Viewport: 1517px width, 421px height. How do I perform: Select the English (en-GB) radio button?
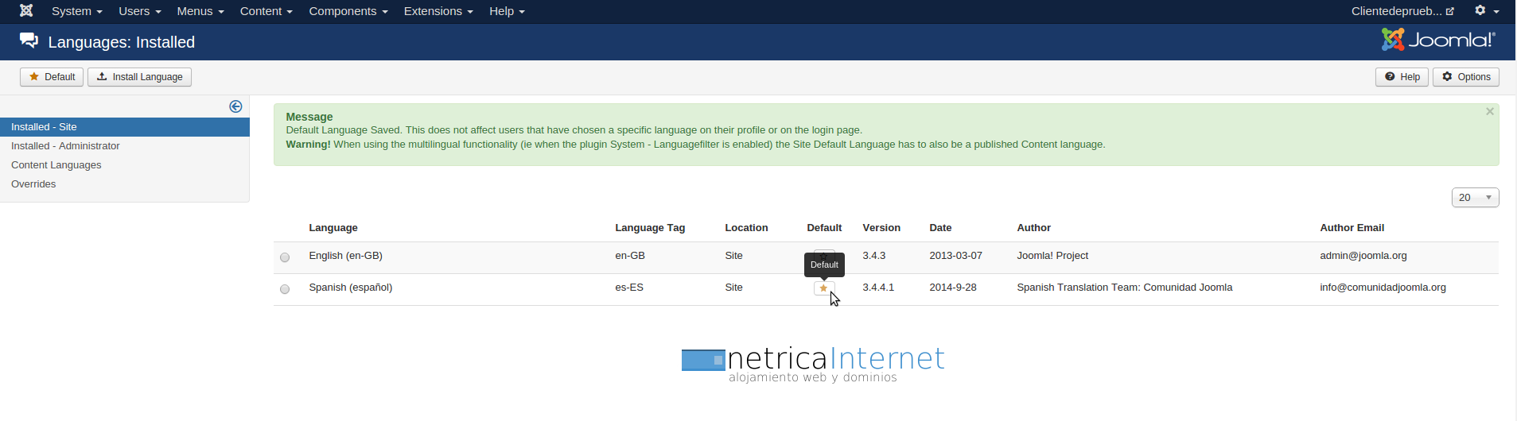coord(285,257)
